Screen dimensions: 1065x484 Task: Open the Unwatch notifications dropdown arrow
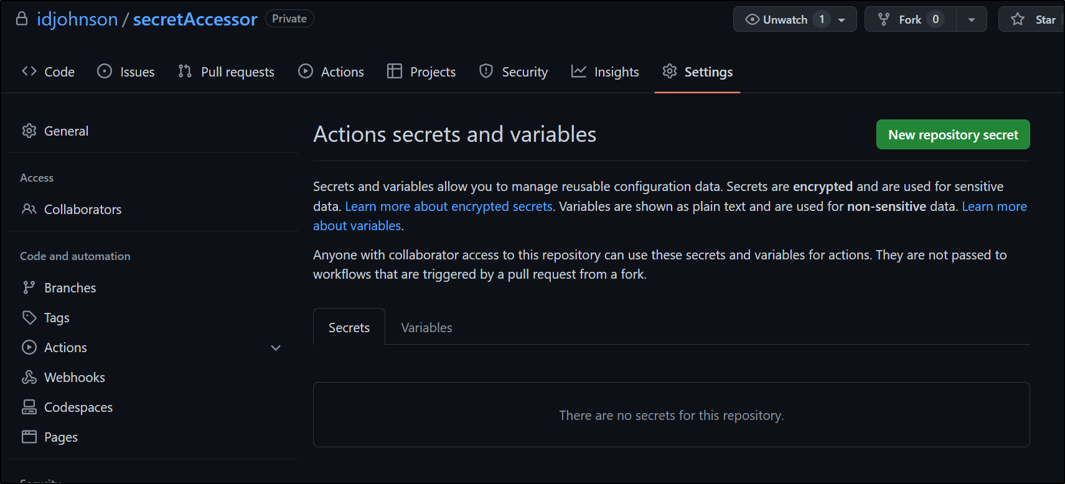click(842, 20)
